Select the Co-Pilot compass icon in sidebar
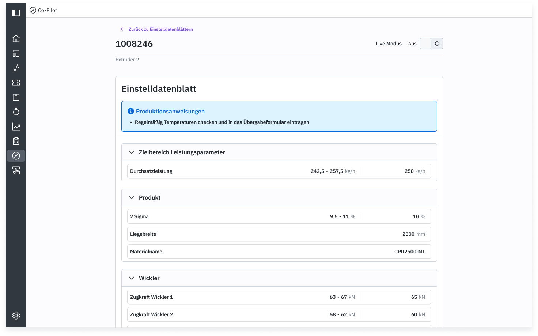Image resolution: width=538 pixels, height=336 pixels. [x=16, y=156]
